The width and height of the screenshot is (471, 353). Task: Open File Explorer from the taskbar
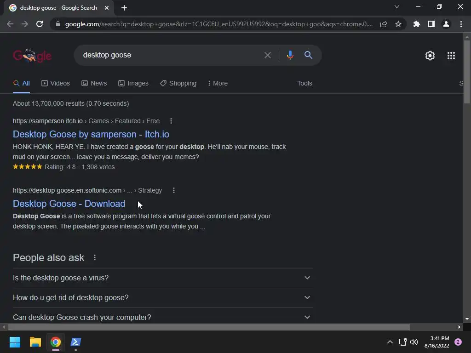35,342
